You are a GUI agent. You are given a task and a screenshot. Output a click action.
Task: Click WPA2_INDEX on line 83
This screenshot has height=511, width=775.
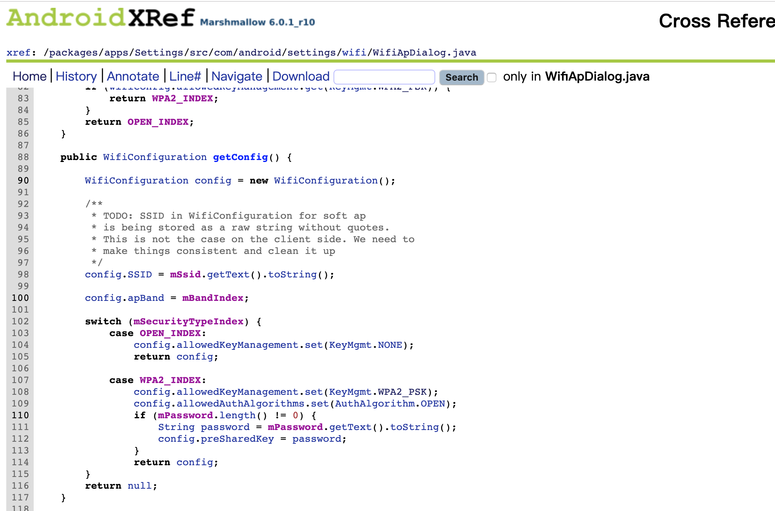[182, 98]
